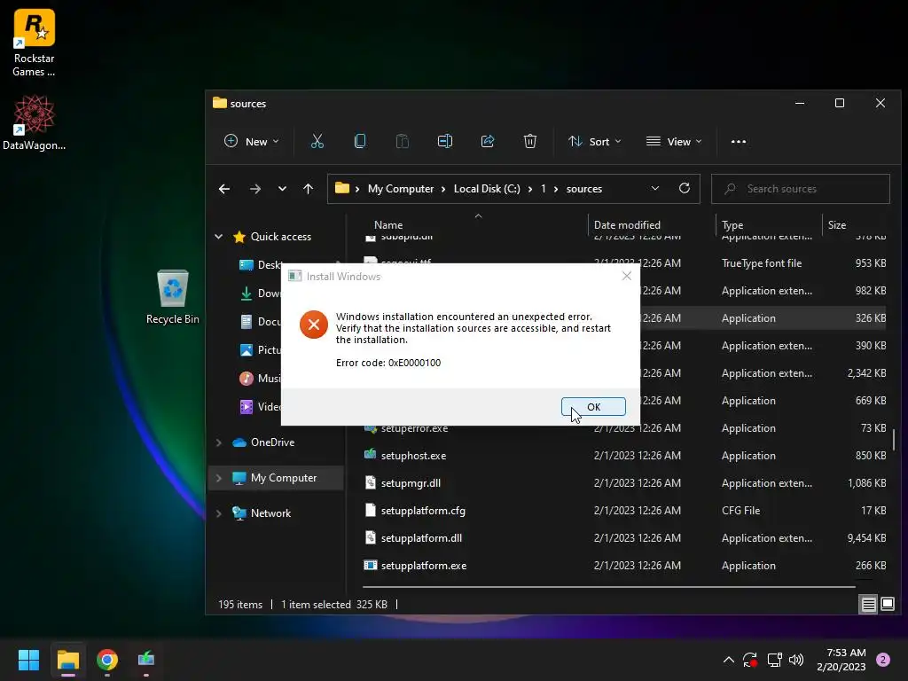Screen dimensions: 908x681
Task: Collapse the Quick access tree
Action: point(219,236)
